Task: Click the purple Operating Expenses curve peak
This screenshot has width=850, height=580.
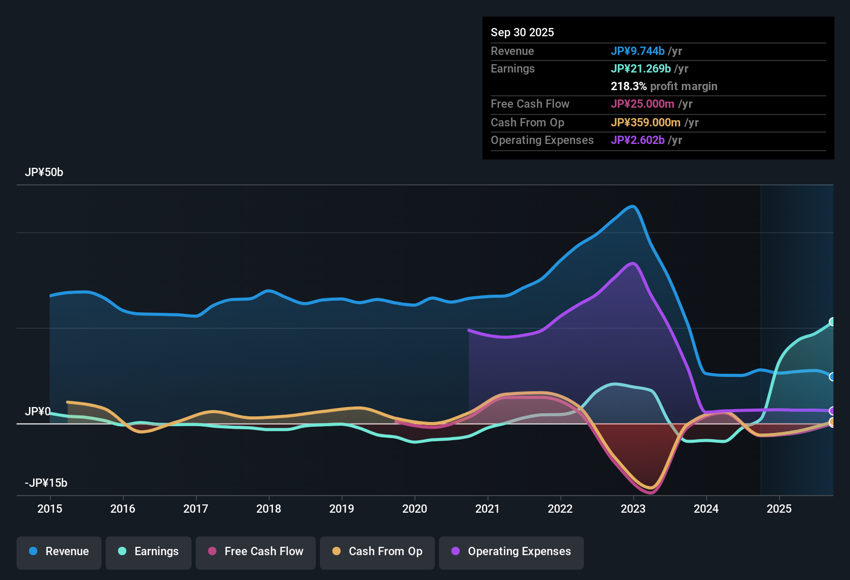Action: tap(632, 264)
